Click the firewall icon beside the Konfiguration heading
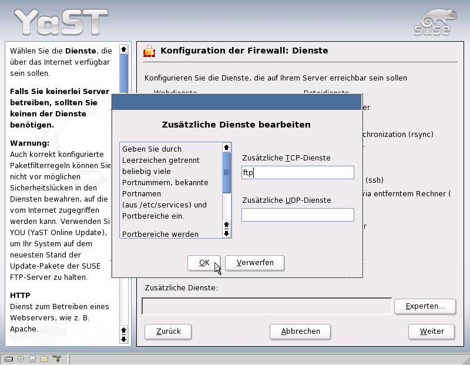 (149, 51)
